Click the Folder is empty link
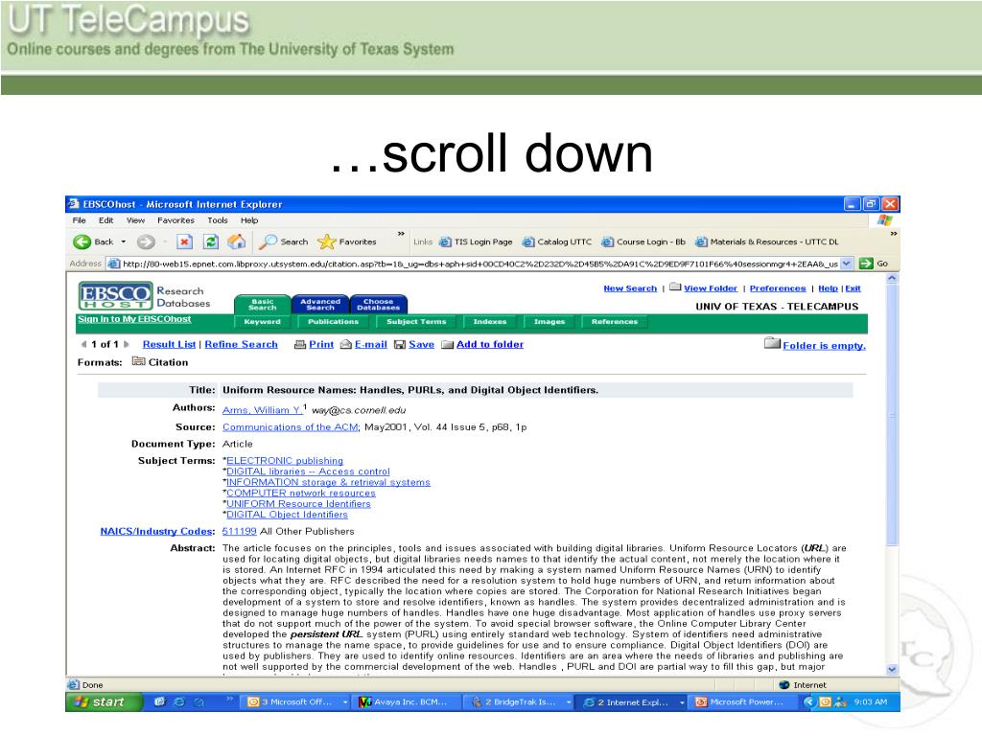The height and width of the screenshot is (736, 982). click(824, 345)
